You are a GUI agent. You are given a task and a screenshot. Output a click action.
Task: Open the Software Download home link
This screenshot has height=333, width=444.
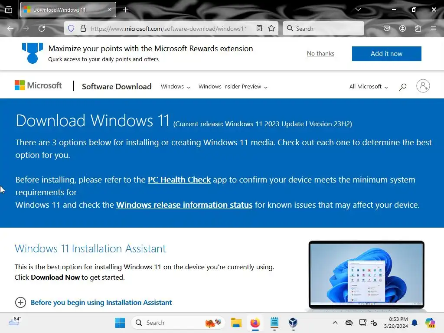pos(117,86)
